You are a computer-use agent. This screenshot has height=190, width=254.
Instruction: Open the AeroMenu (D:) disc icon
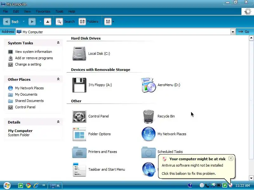point(148,85)
